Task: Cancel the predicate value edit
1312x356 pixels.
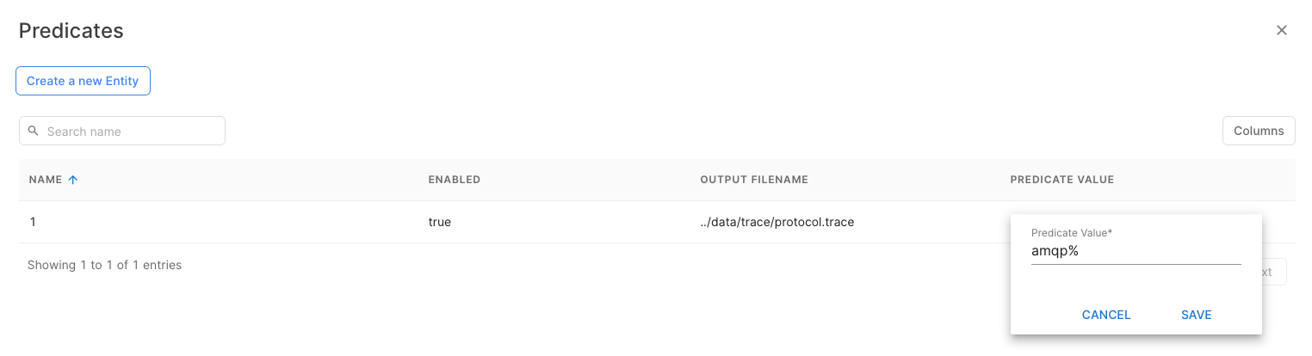Action: (x=1105, y=315)
